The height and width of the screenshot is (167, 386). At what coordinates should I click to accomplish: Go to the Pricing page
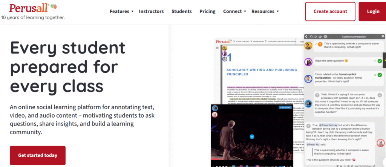[207, 11]
